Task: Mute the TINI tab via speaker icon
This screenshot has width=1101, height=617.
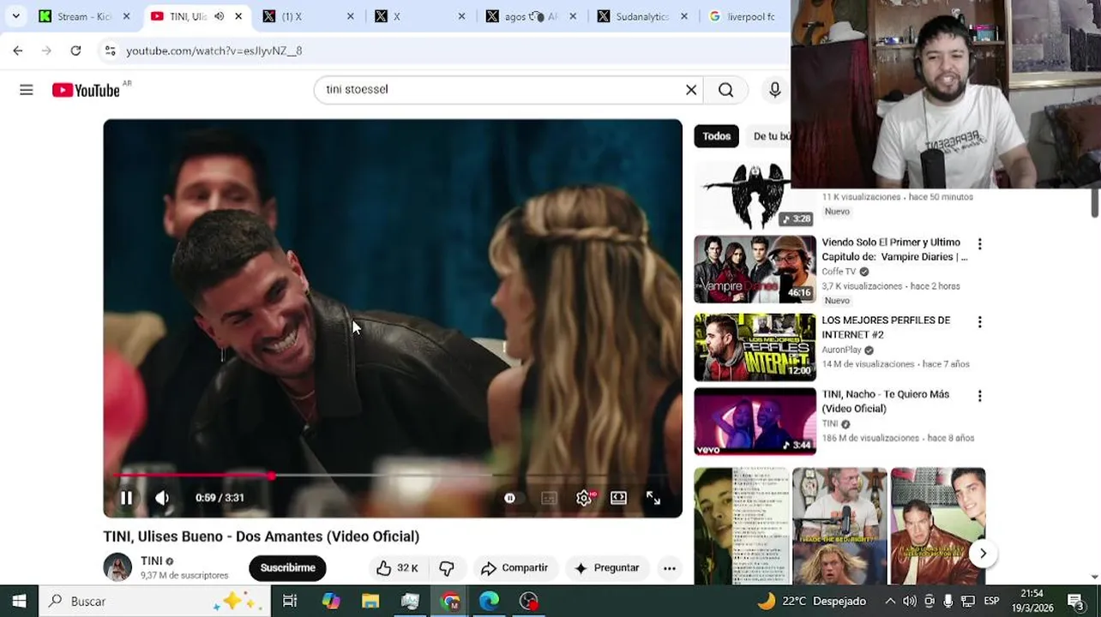Action: coord(219,16)
